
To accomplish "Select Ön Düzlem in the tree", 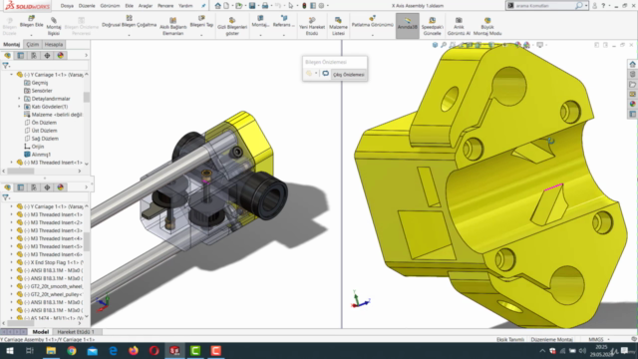I will [x=44, y=123].
